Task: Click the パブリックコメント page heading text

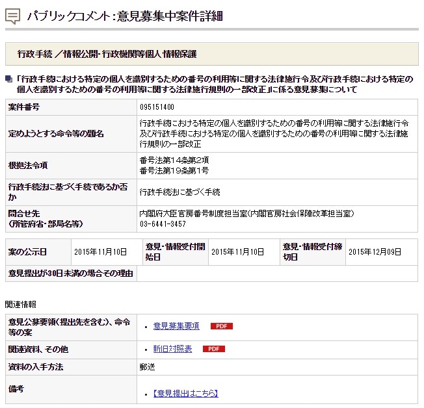Action: tap(125, 16)
